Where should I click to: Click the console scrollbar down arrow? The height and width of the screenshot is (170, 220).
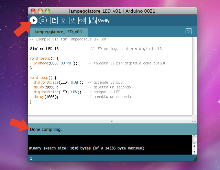[x=194, y=151]
